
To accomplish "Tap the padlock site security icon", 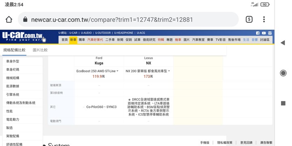I will point(25,19).
